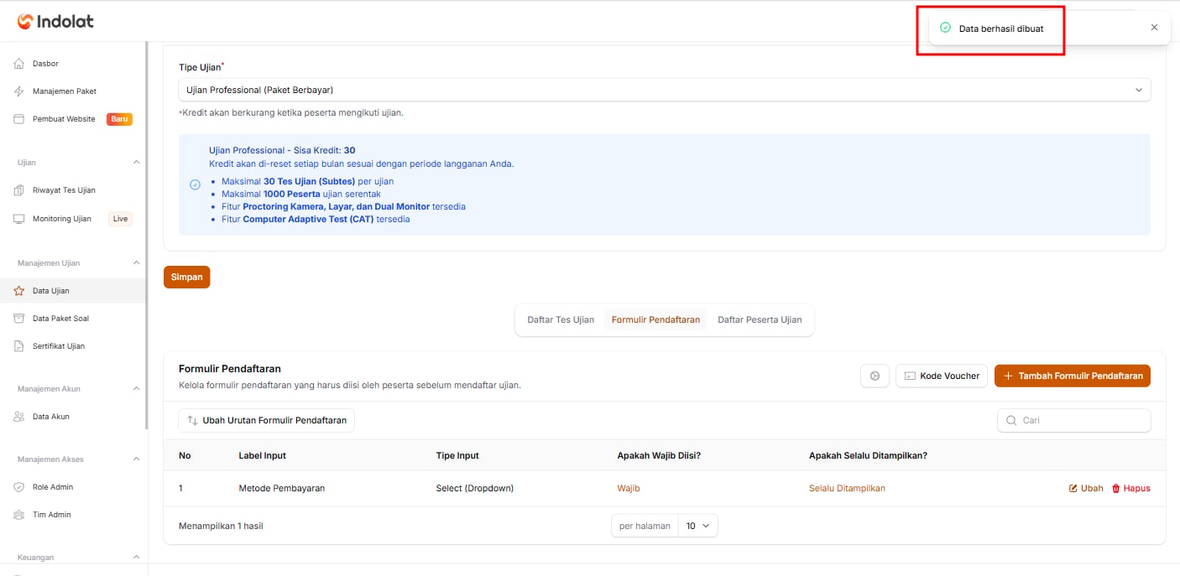Click the Apakah Wajib Diisi? header

(659, 455)
